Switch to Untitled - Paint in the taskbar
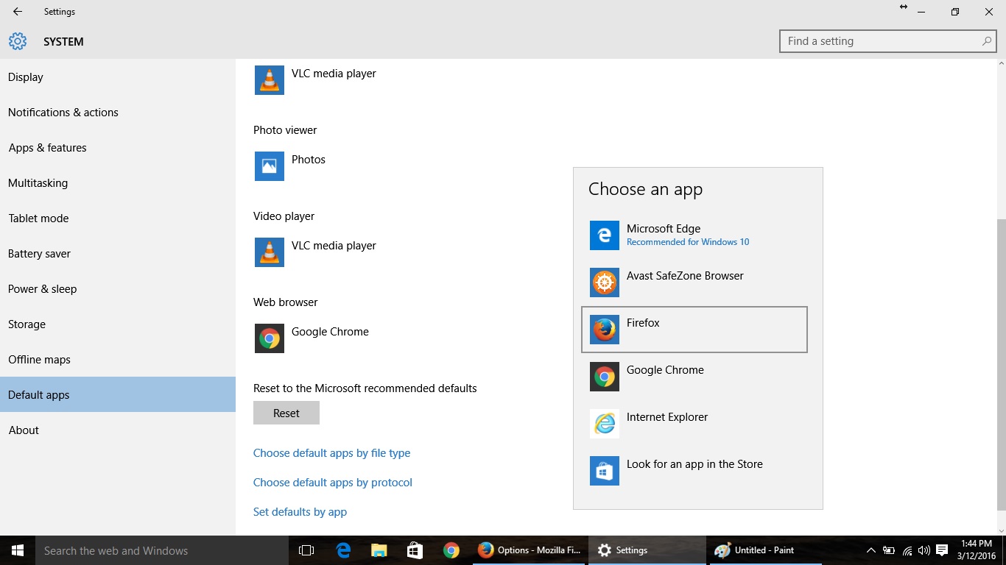 (764, 550)
